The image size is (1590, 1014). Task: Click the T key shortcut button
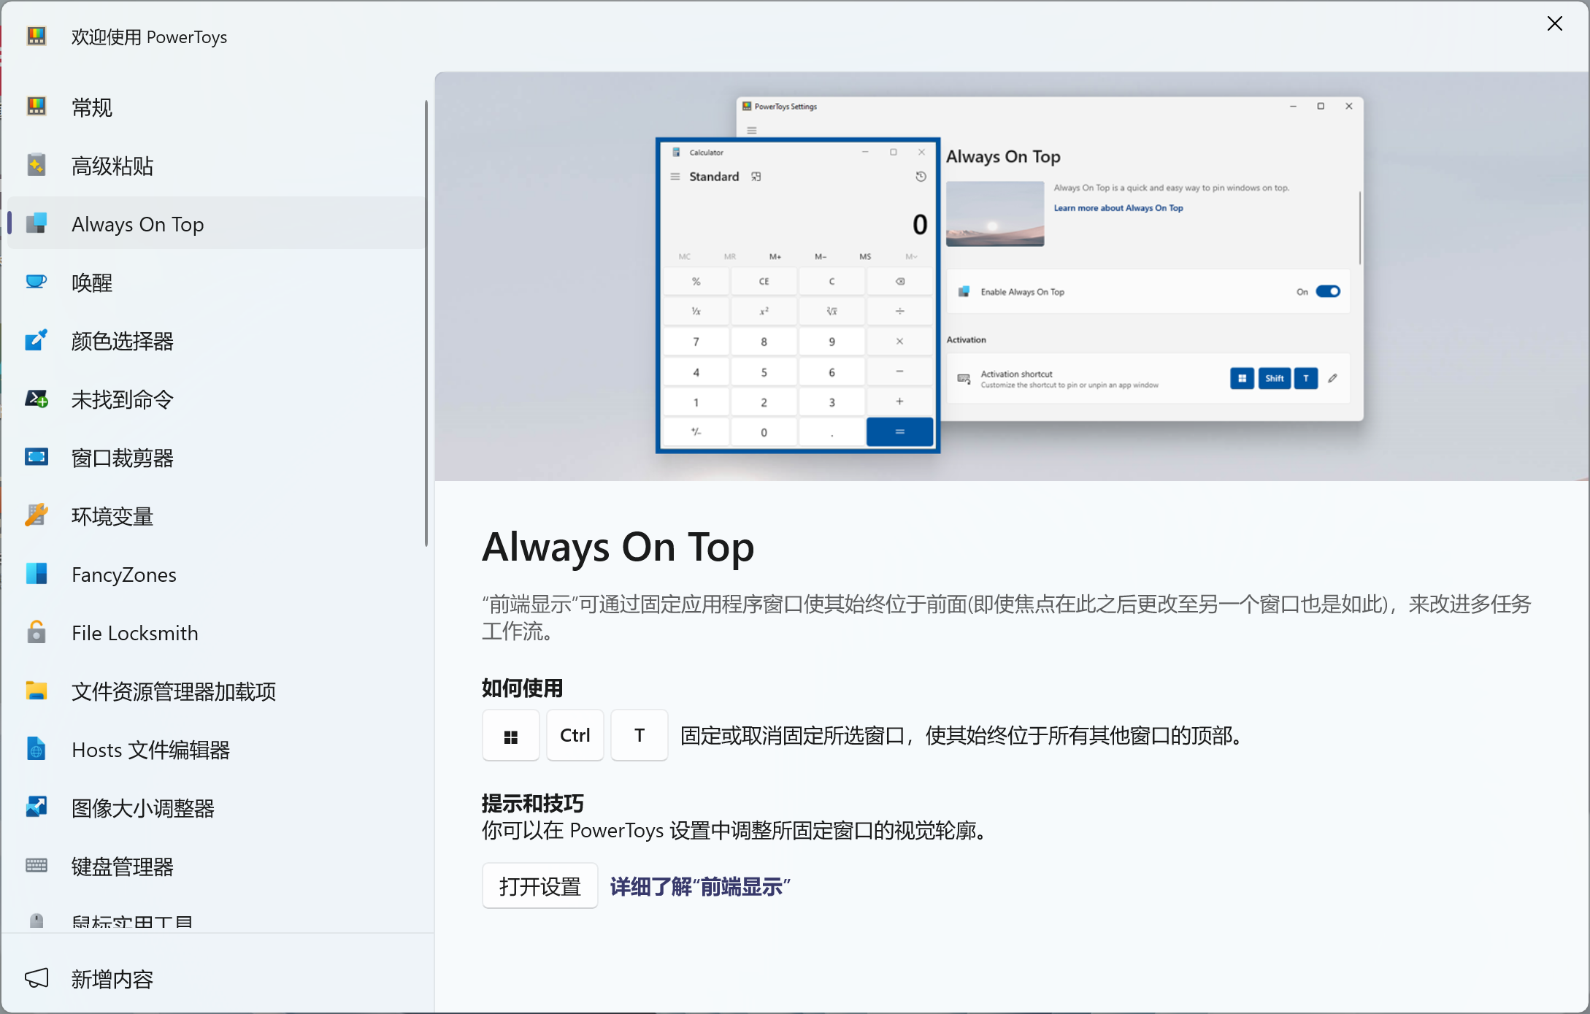tap(640, 736)
